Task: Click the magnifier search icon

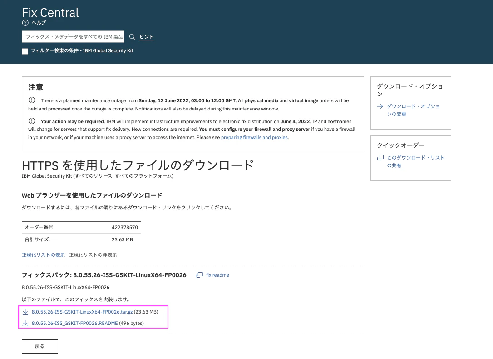Action: tap(133, 37)
